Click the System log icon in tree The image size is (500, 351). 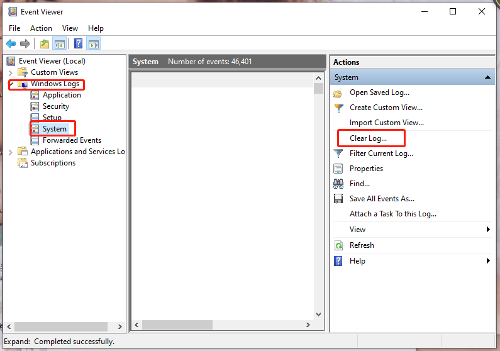click(35, 129)
